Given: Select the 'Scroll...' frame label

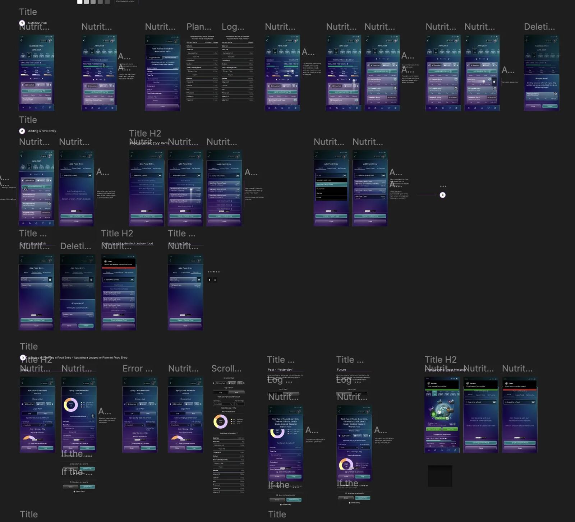Looking at the screenshot, I should click(x=226, y=369).
